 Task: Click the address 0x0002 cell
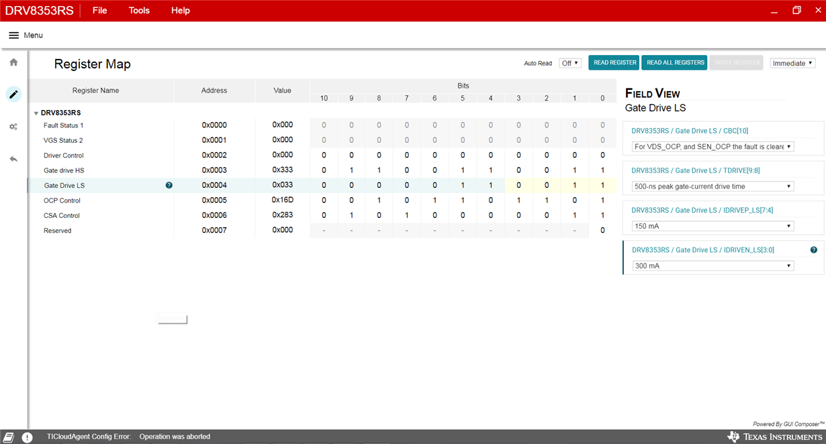214,155
